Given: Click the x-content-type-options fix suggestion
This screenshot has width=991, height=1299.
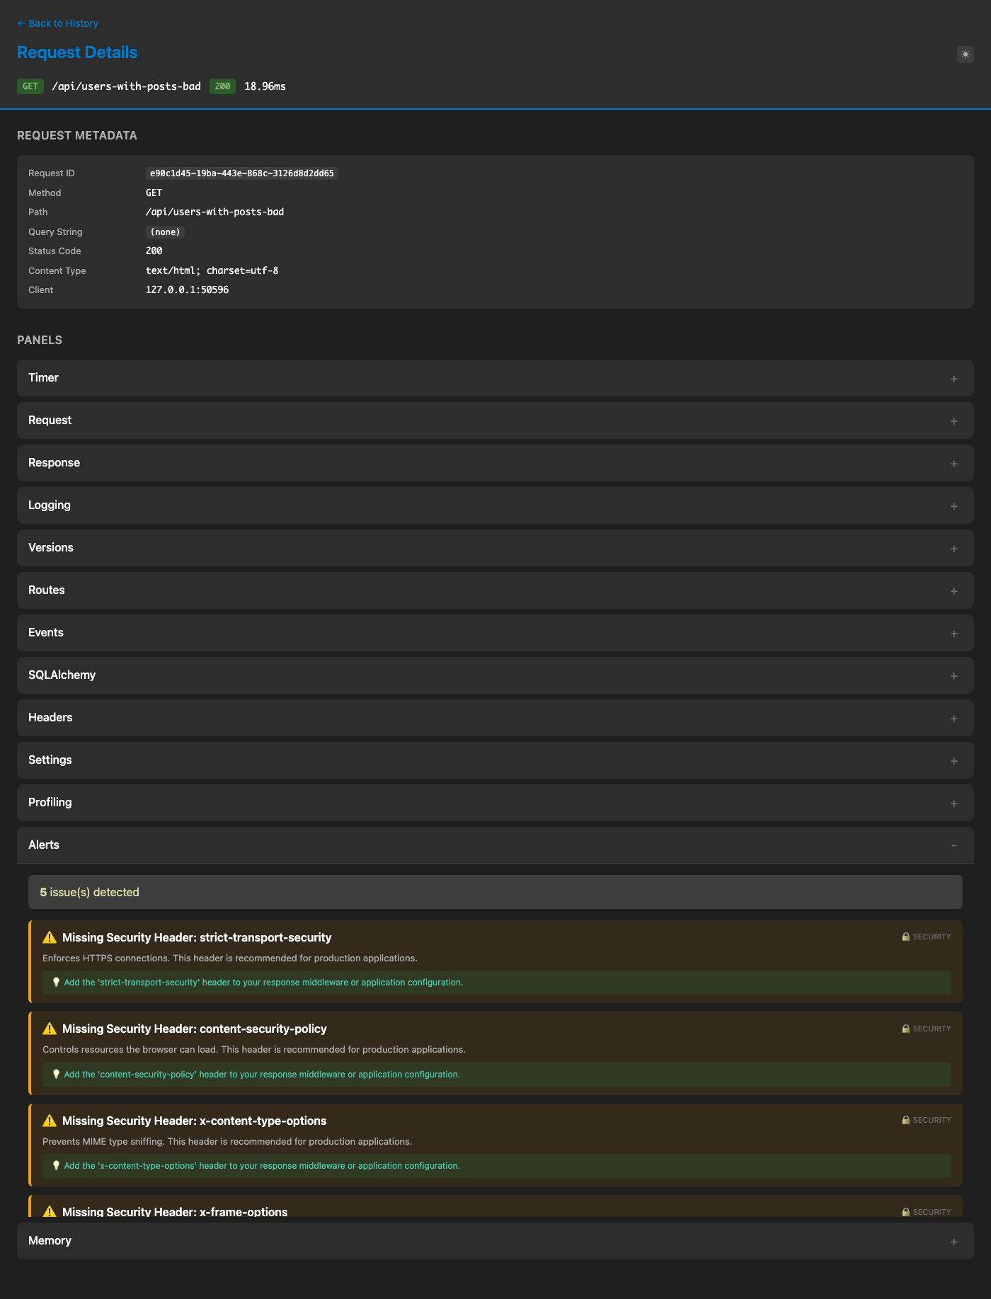Looking at the screenshot, I should pos(262,1166).
